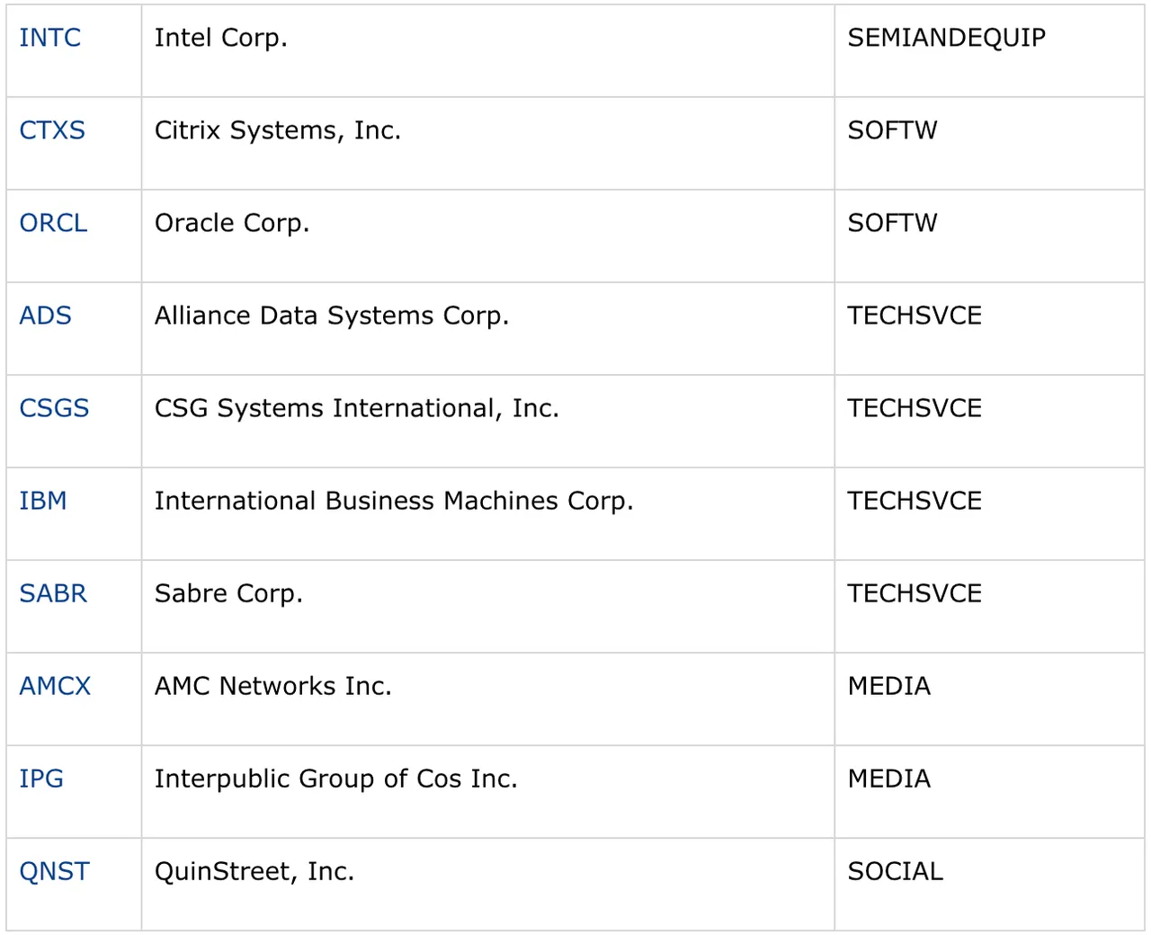This screenshot has height=935, width=1151.
Task: Click the SOCIAL sector cell for QuinStreet
Action: pyautogui.click(x=989, y=885)
